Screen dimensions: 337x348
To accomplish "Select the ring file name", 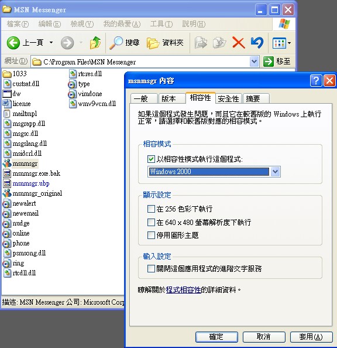I will click(18, 263).
